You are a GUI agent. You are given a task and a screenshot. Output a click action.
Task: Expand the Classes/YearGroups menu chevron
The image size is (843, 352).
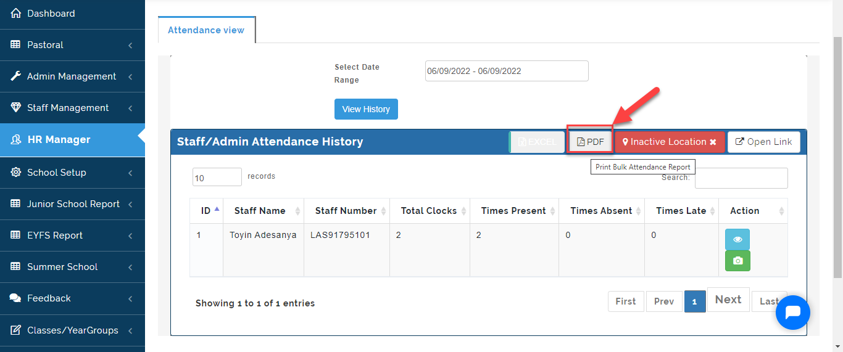click(x=131, y=330)
